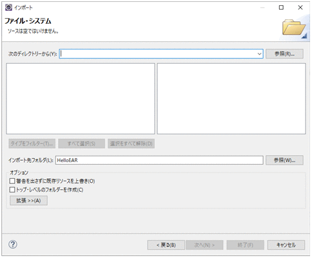
Task: Minimize the import dialog window
Action: [262, 8]
